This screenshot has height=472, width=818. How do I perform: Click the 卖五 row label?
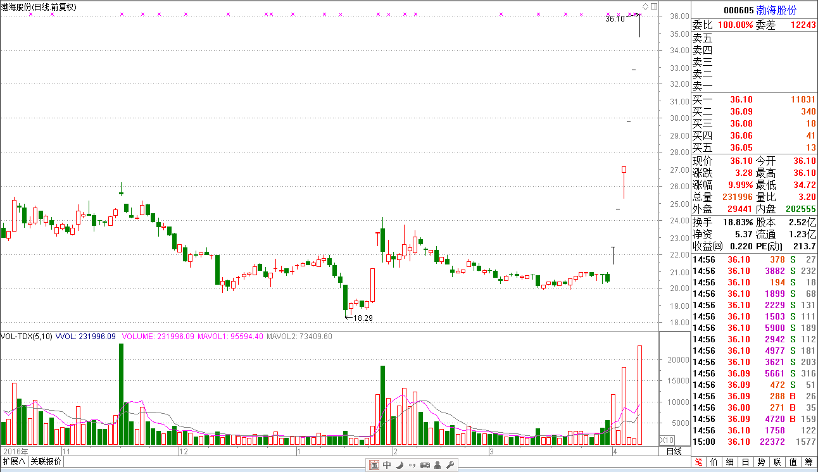click(x=702, y=38)
